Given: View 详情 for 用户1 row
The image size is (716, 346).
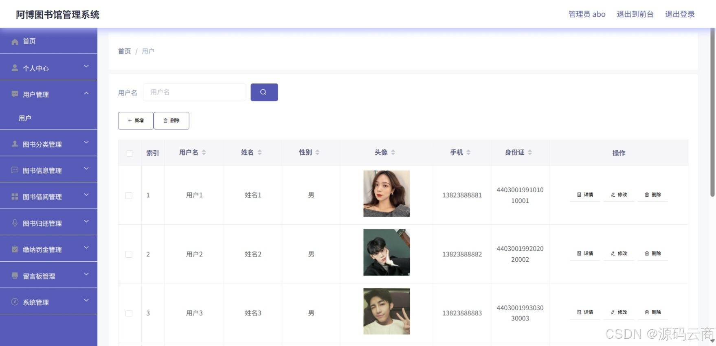Looking at the screenshot, I should point(585,195).
